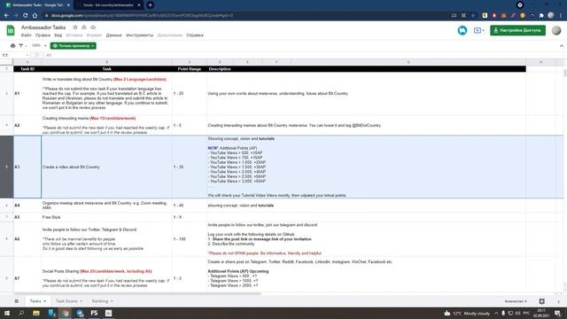Open the Telegram taskbar icon
Screen dimensions: 567x319
pos(80,313)
